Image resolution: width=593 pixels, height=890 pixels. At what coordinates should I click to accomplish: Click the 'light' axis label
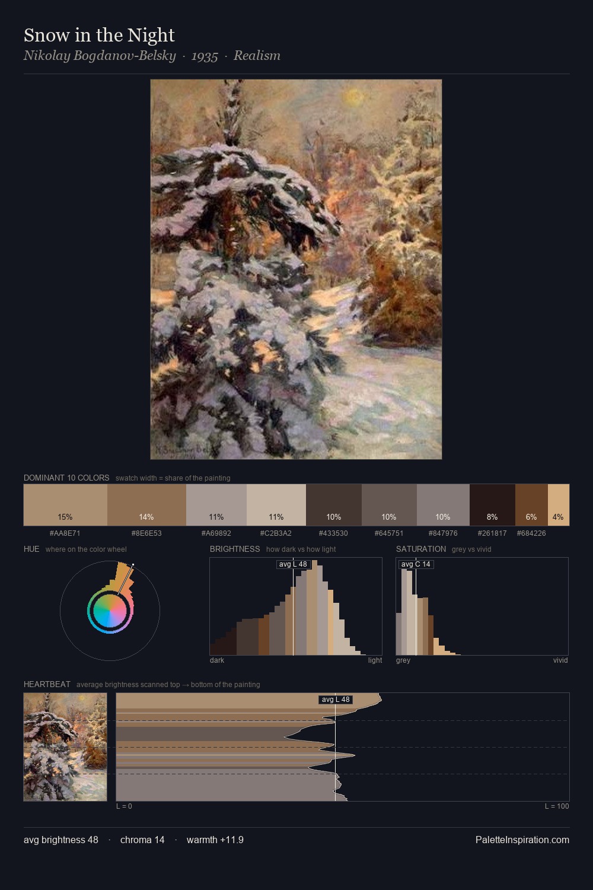click(x=375, y=660)
